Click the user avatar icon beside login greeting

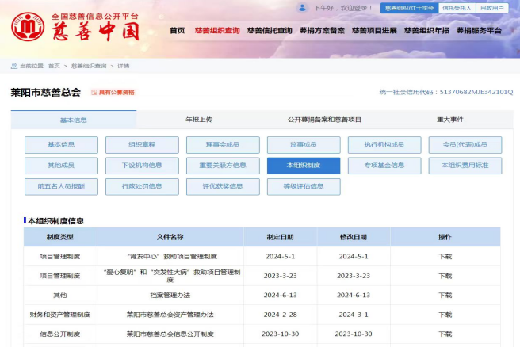pos(303,8)
